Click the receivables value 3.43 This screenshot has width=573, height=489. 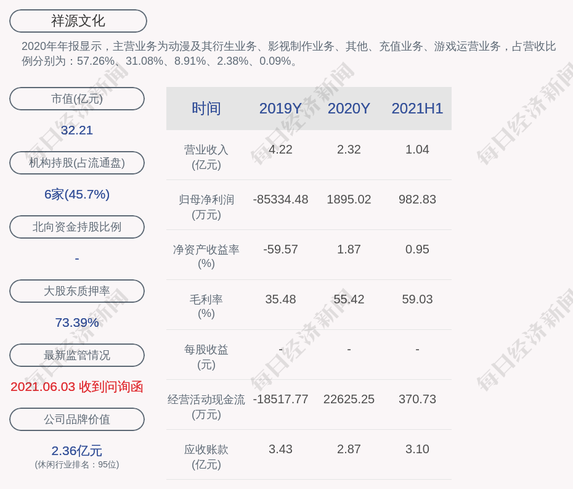(x=280, y=449)
